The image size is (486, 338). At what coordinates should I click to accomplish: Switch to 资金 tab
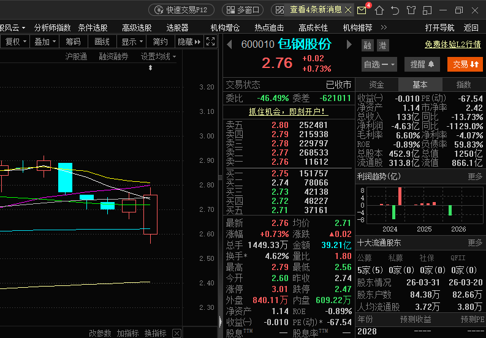coord(376,85)
